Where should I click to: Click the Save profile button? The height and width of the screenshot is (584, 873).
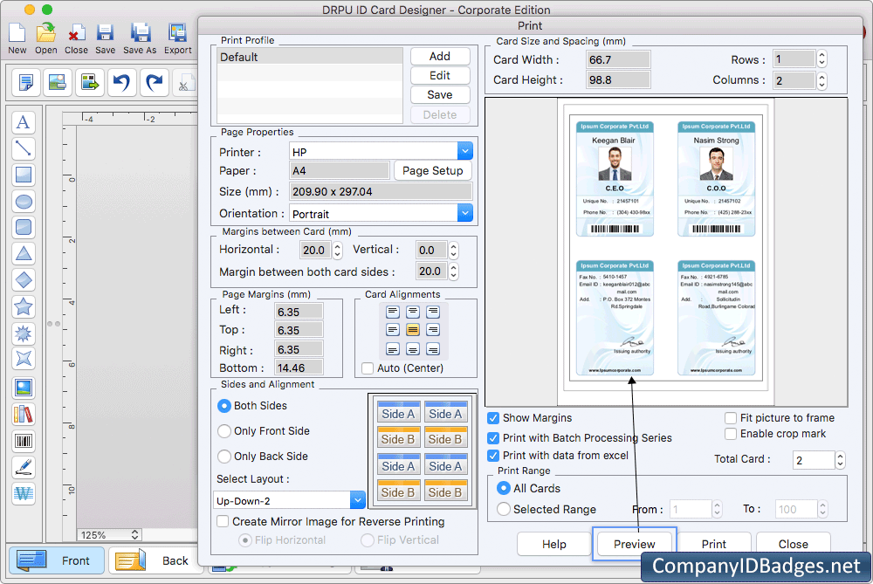(440, 94)
